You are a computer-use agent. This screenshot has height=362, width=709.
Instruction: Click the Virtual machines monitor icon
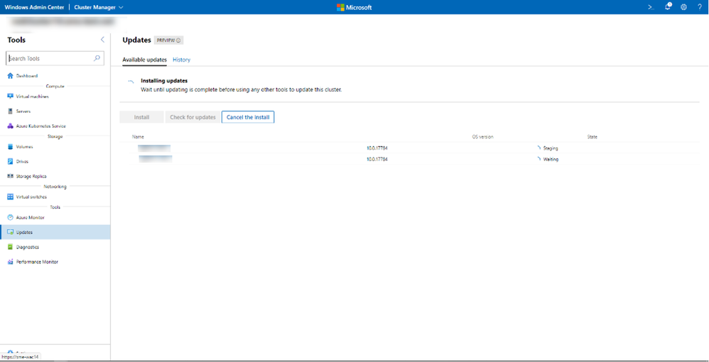pyautogui.click(x=11, y=97)
